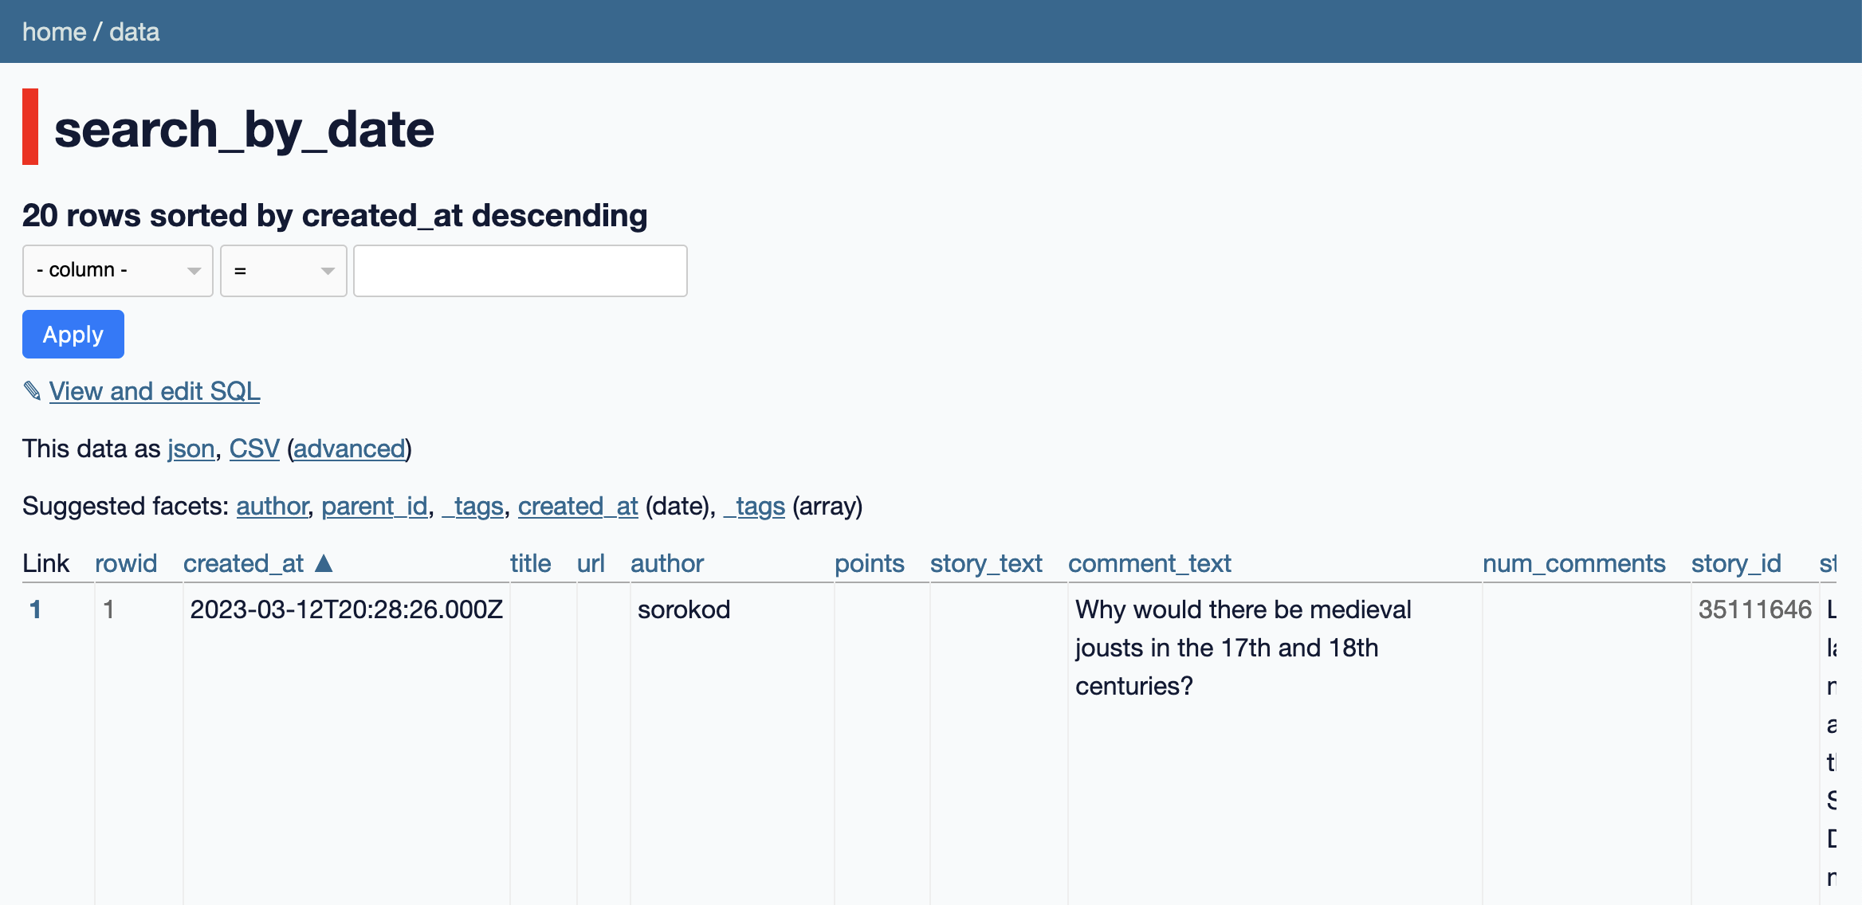Open row 1 link in the Link column
This screenshot has width=1862, height=905.
(x=35, y=609)
